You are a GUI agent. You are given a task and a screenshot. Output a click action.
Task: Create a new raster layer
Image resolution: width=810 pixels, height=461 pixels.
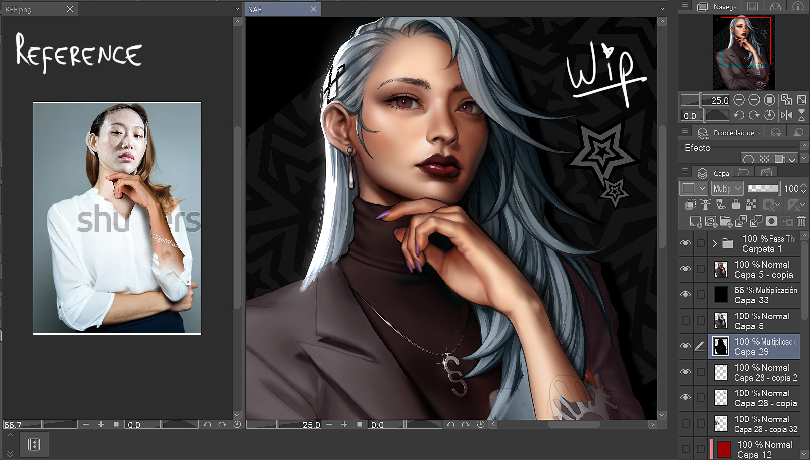tap(695, 221)
